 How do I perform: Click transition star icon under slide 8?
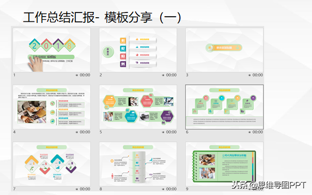click(163, 189)
